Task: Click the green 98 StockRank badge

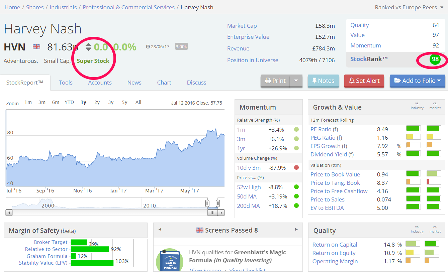Action: [x=435, y=59]
